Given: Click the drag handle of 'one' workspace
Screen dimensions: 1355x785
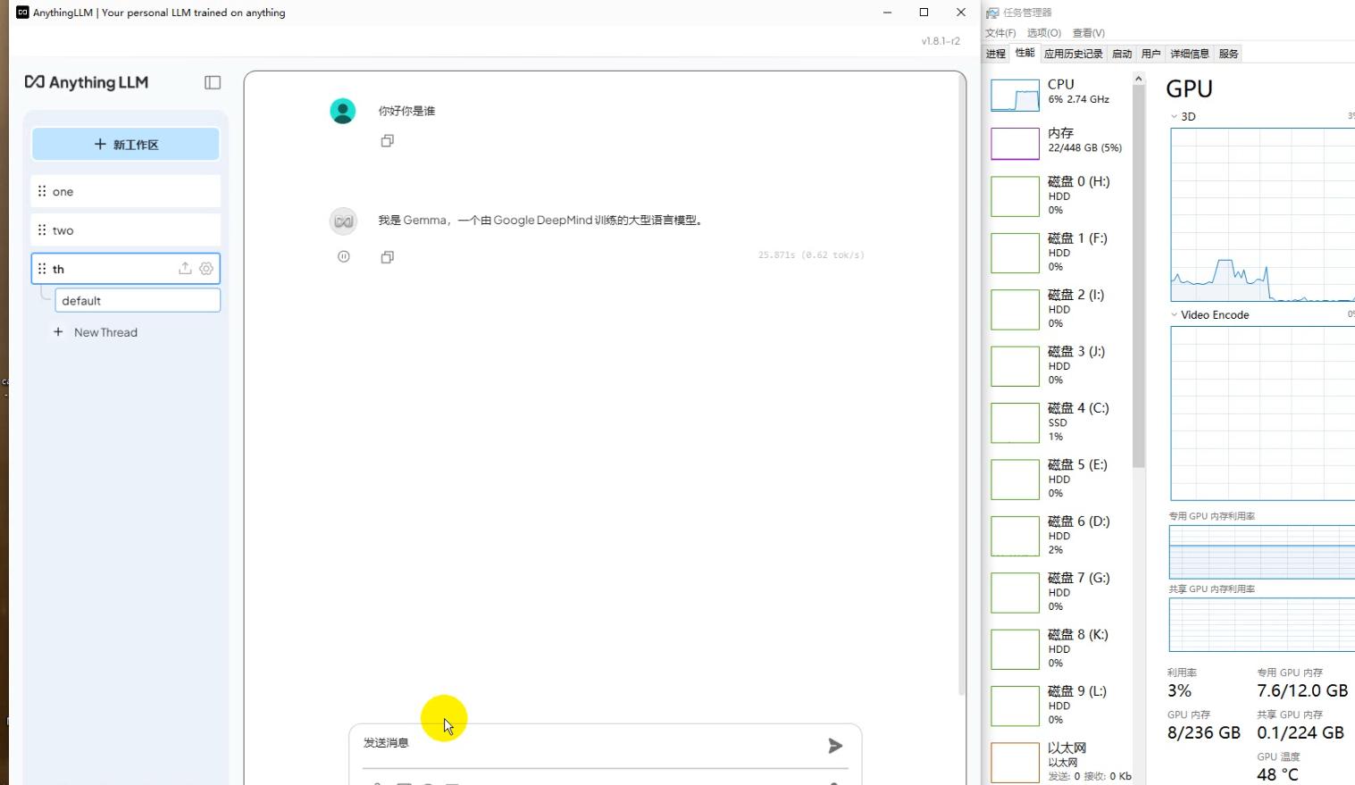Looking at the screenshot, I should [x=42, y=191].
